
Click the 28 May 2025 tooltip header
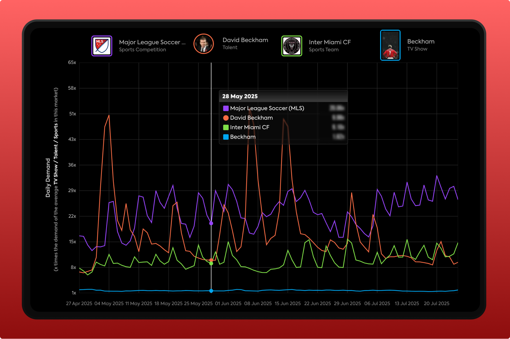point(240,96)
